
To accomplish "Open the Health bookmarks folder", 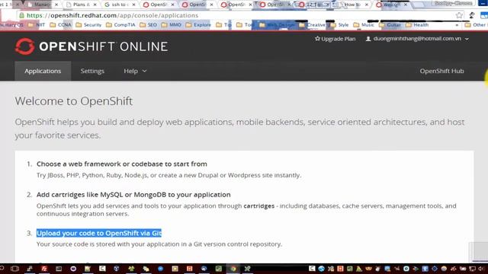I will [417, 25].
